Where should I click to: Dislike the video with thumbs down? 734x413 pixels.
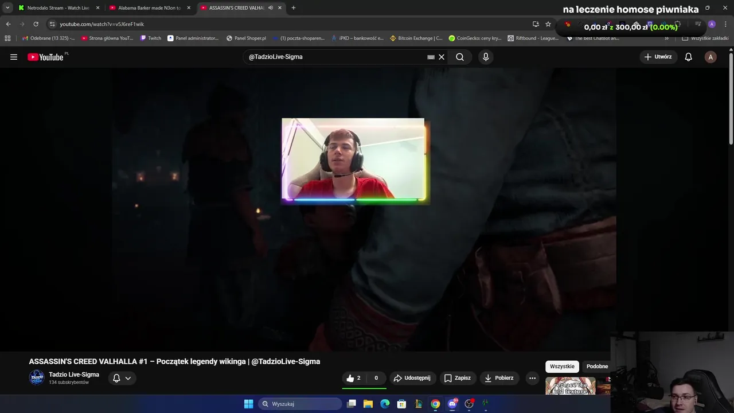click(x=376, y=378)
